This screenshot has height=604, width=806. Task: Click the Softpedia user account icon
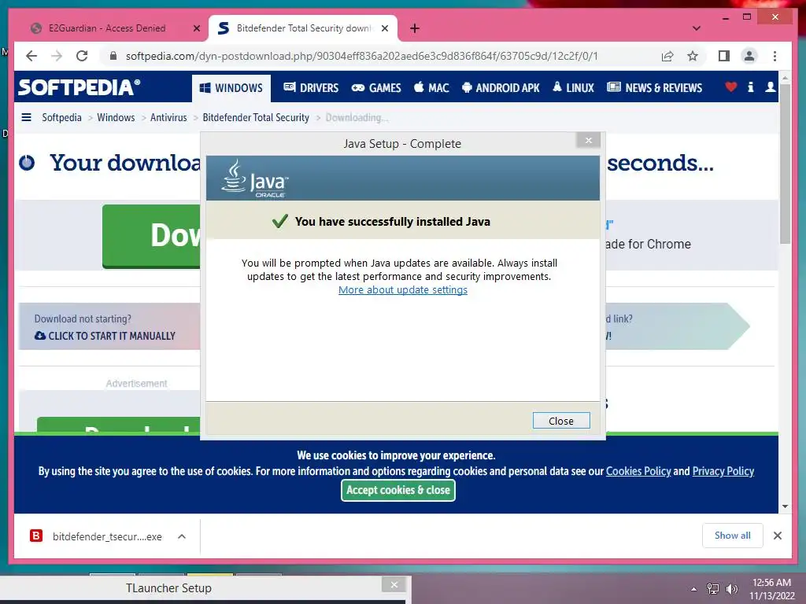[770, 87]
